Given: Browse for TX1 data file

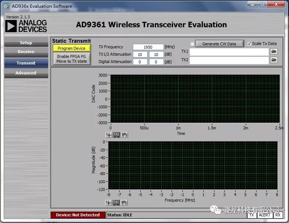Looking at the screenshot, I should click(273, 52).
